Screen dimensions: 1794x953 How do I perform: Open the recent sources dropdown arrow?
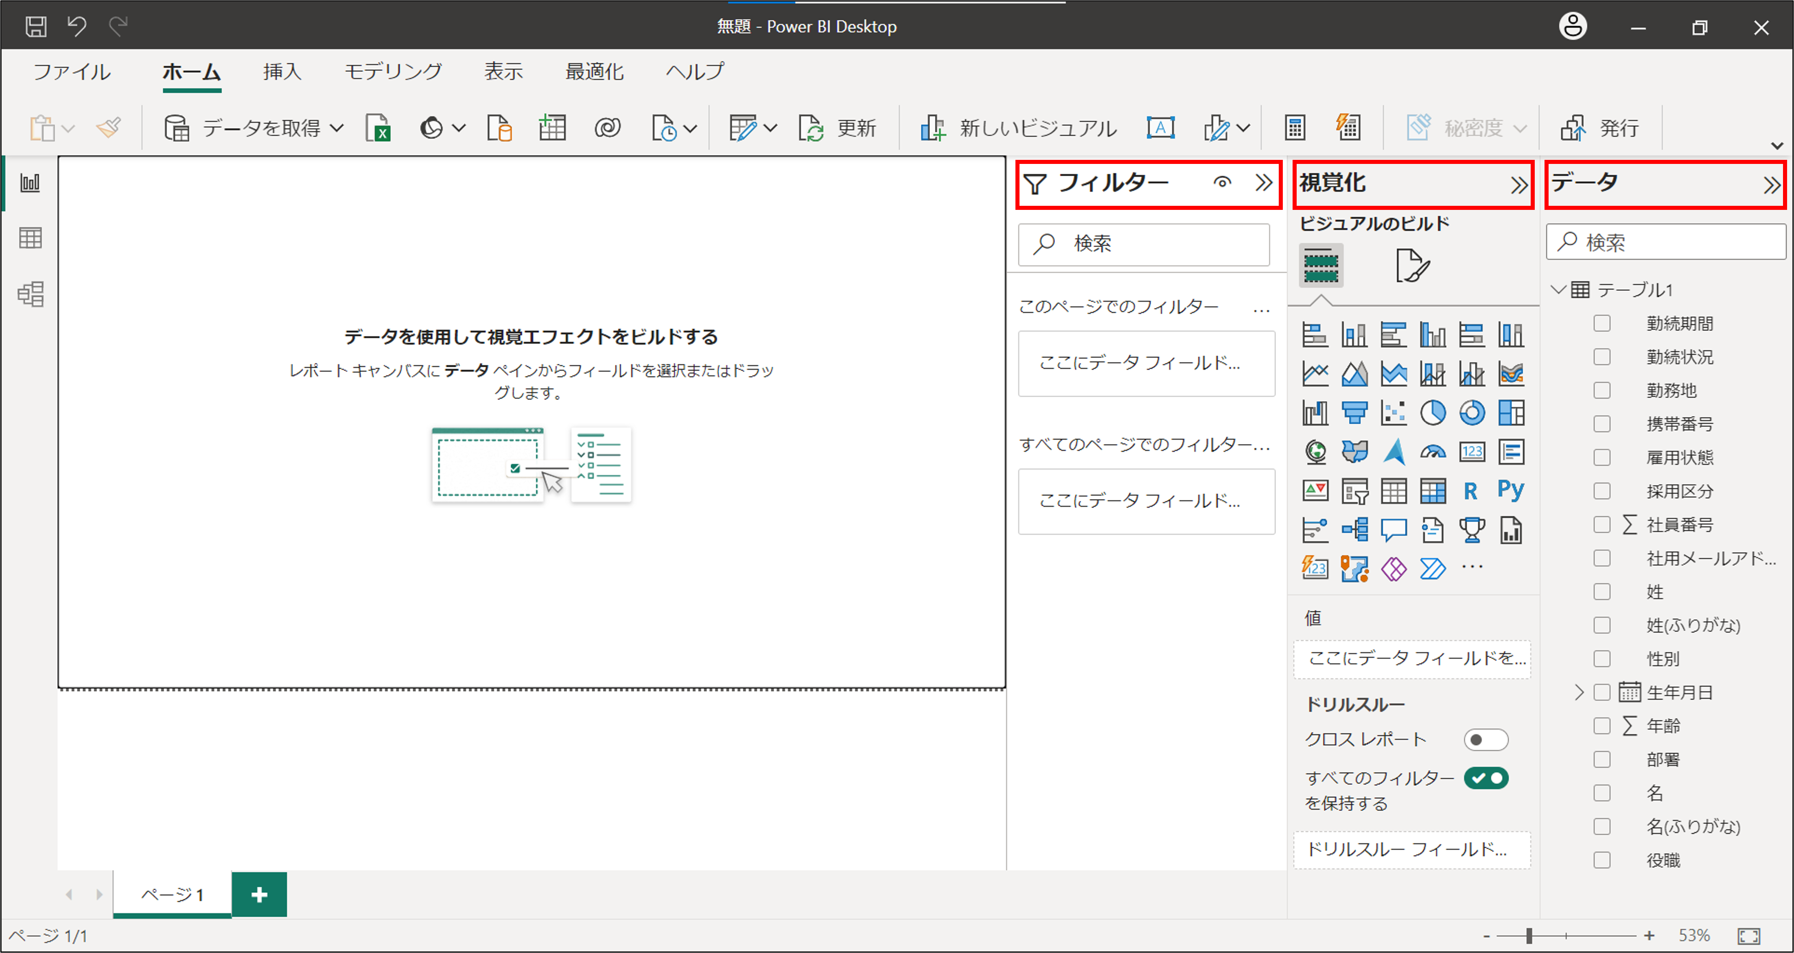(689, 128)
